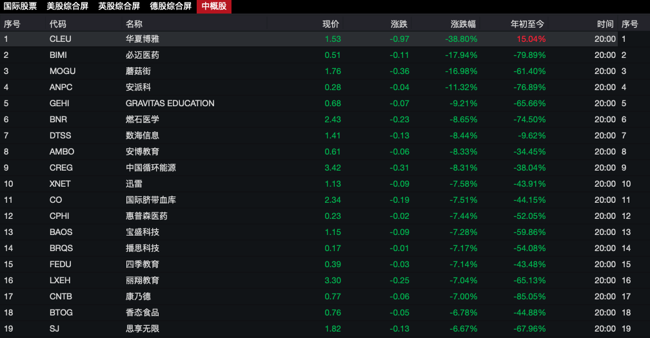The height and width of the screenshot is (338, 650).
Task: Select the CLEU ticker code
Action: [61, 39]
